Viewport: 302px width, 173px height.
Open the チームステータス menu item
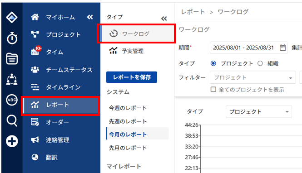pos(69,70)
